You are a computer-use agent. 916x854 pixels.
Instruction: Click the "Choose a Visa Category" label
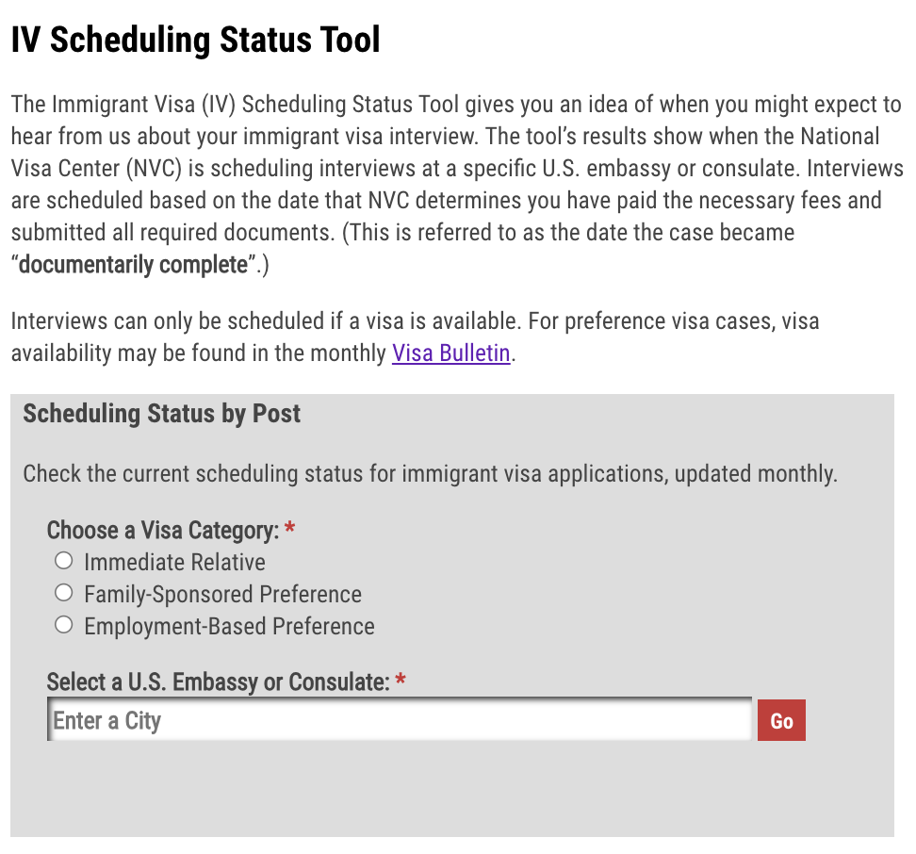tap(162, 531)
